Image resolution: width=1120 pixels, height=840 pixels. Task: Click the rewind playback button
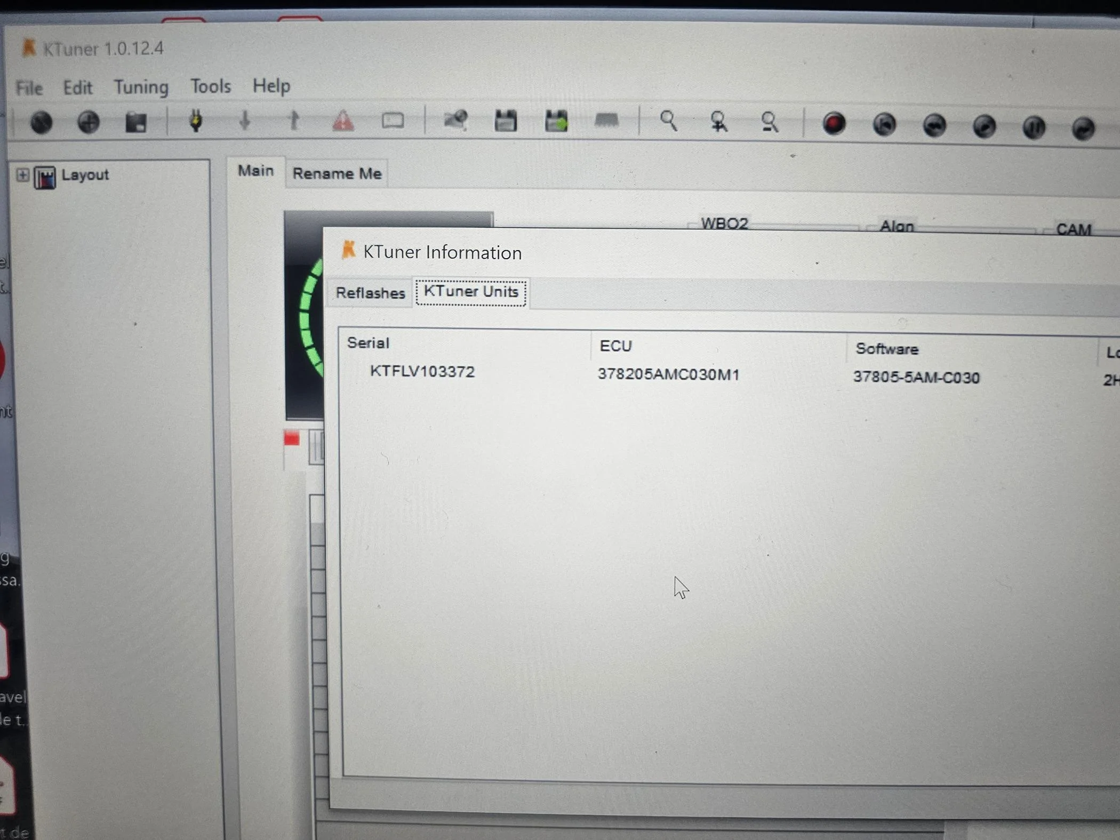point(934,126)
